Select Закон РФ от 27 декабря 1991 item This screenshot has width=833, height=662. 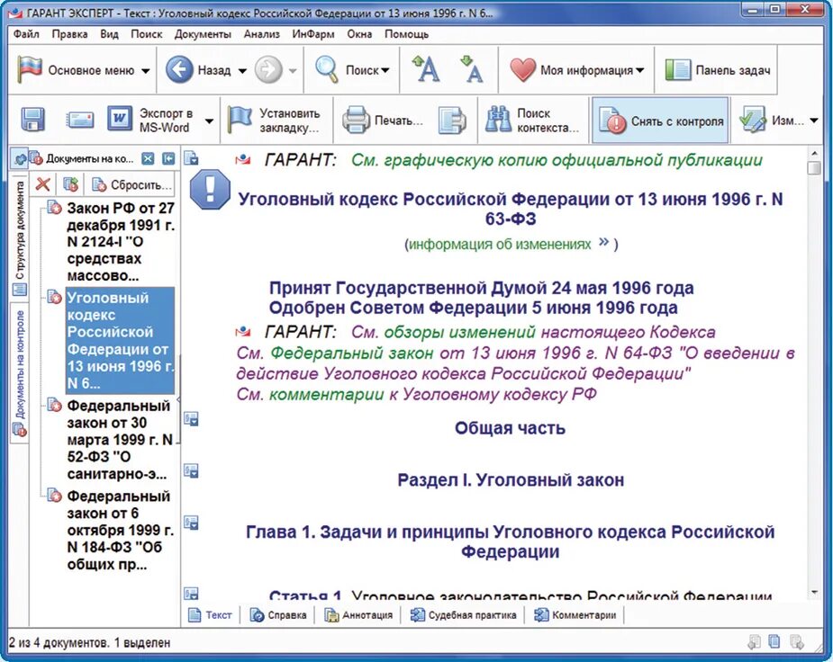pos(121,241)
